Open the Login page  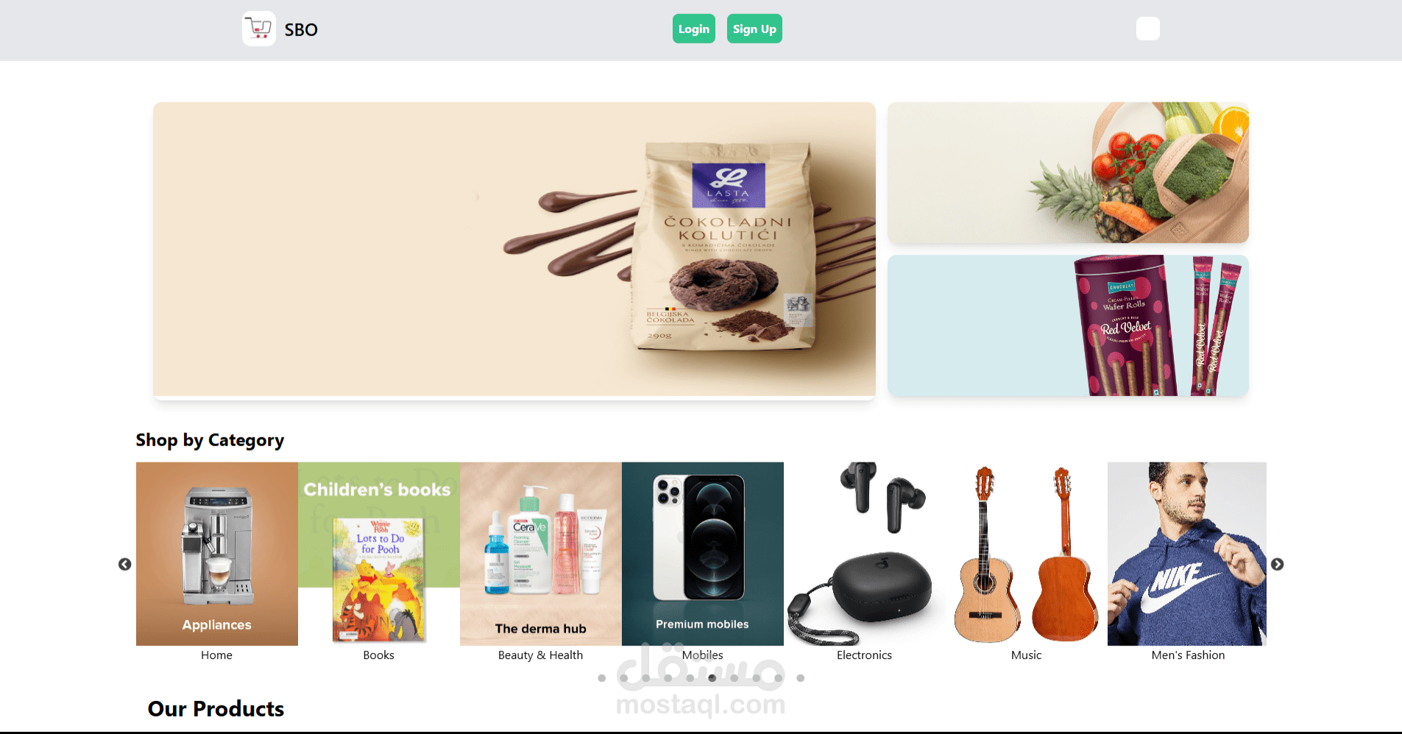[x=694, y=29]
